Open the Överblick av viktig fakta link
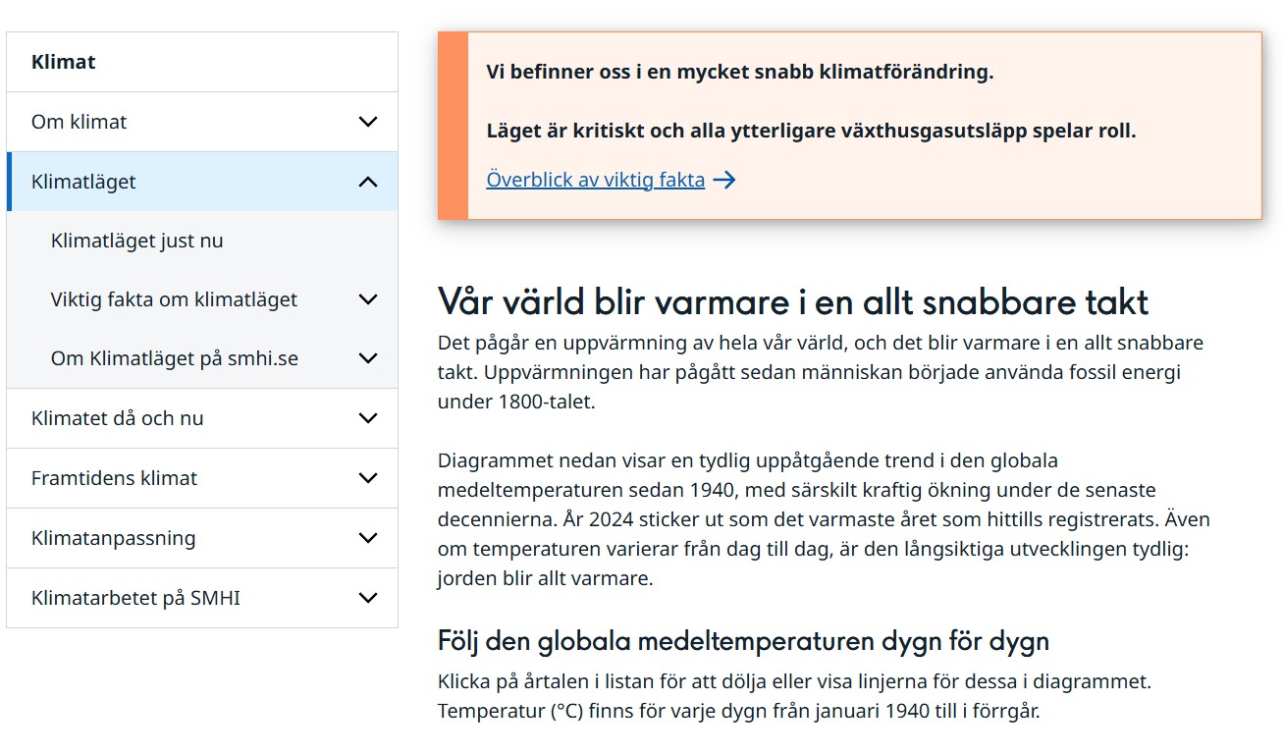 595,180
